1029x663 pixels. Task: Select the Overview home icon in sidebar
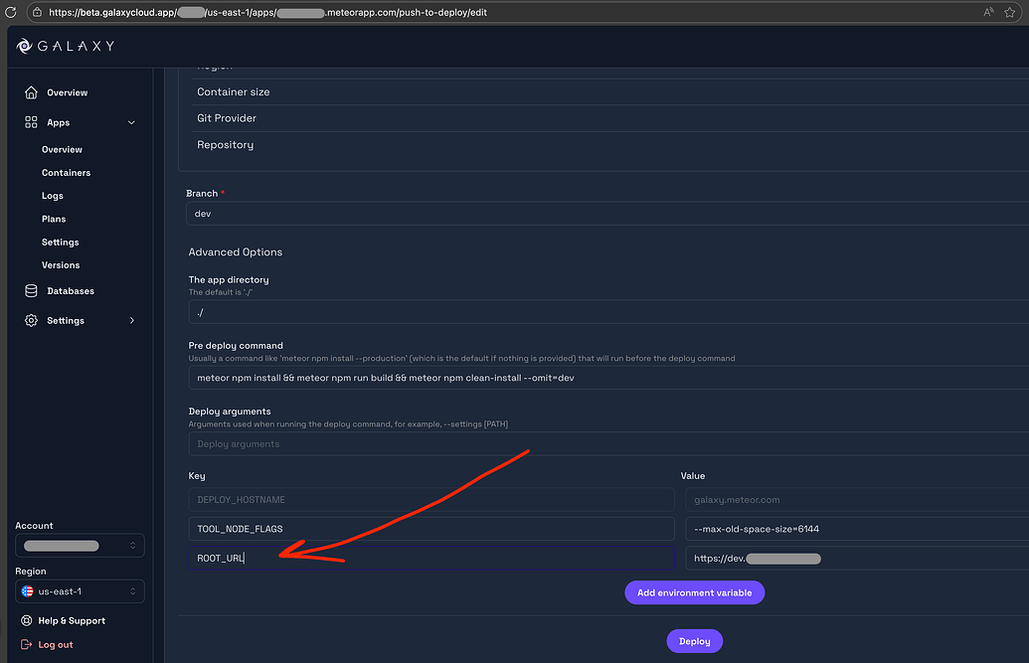click(x=30, y=92)
